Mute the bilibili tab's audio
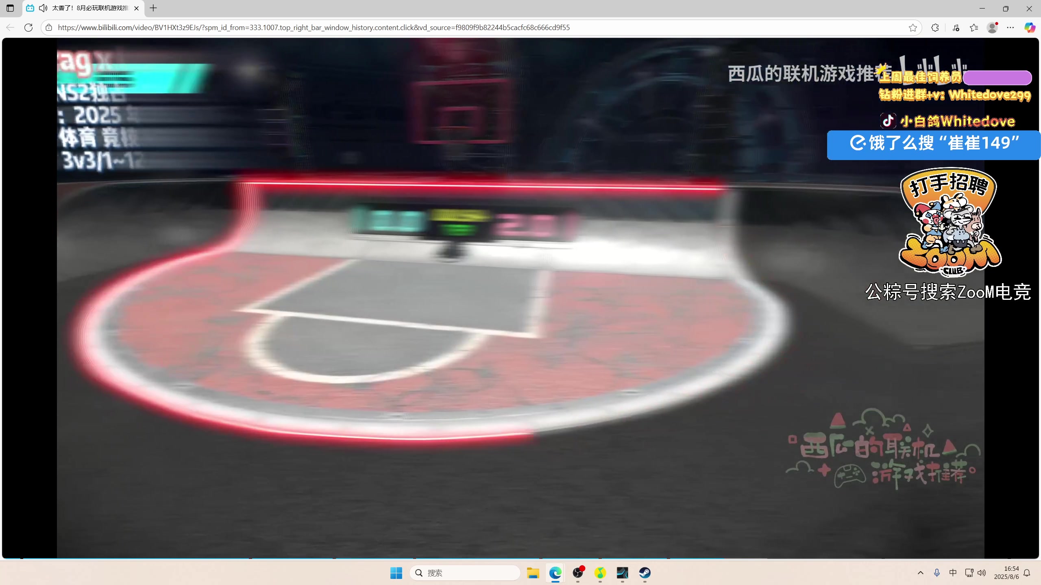 (43, 8)
